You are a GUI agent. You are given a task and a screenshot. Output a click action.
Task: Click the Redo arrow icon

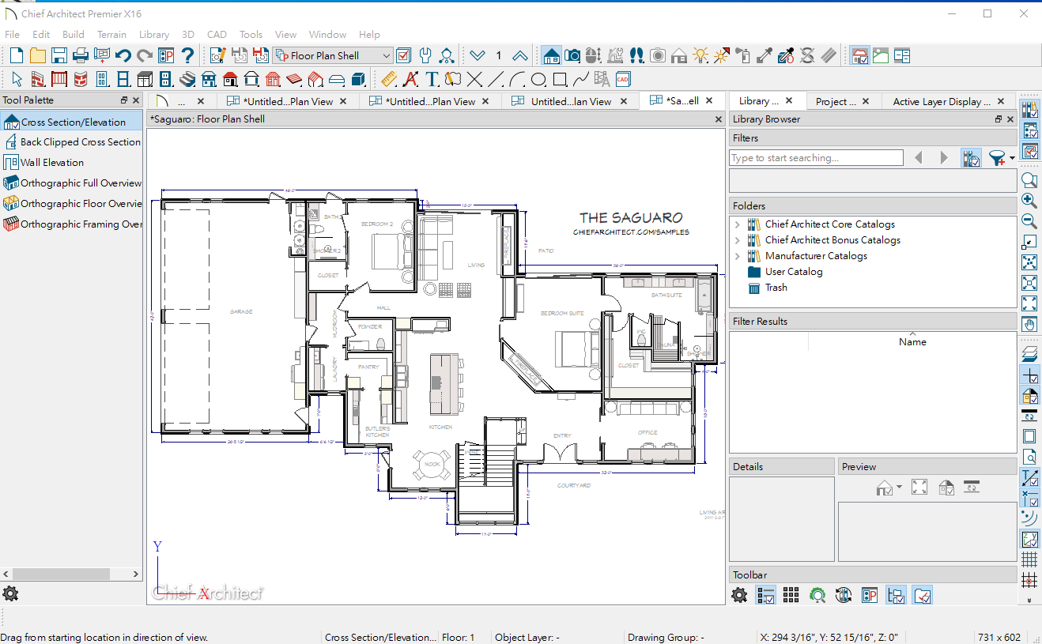tap(145, 55)
